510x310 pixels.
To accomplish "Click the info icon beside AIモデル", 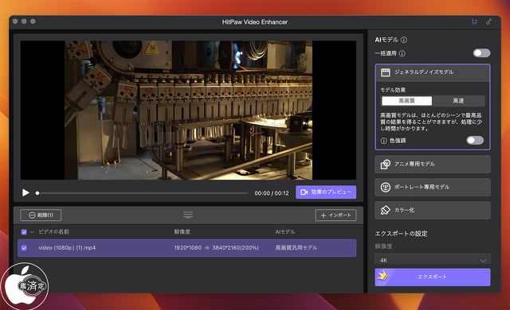I will point(404,40).
